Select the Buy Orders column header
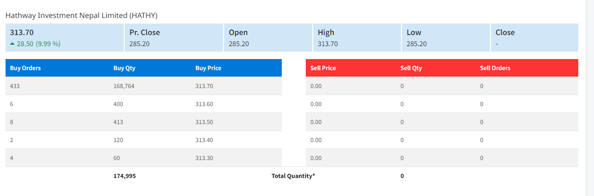The height and width of the screenshot is (196, 594). click(x=25, y=68)
